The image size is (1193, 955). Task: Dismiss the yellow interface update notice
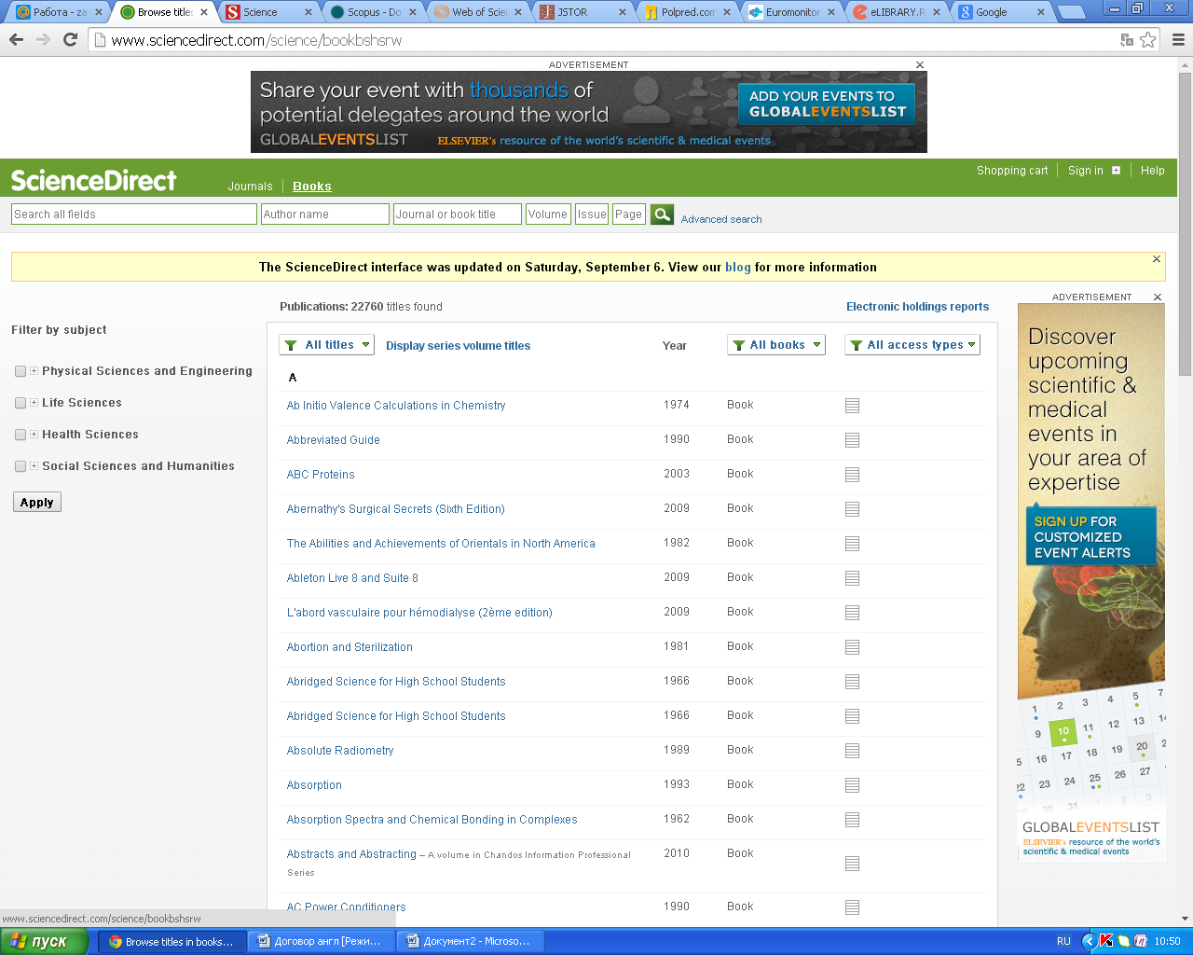(x=1157, y=259)
